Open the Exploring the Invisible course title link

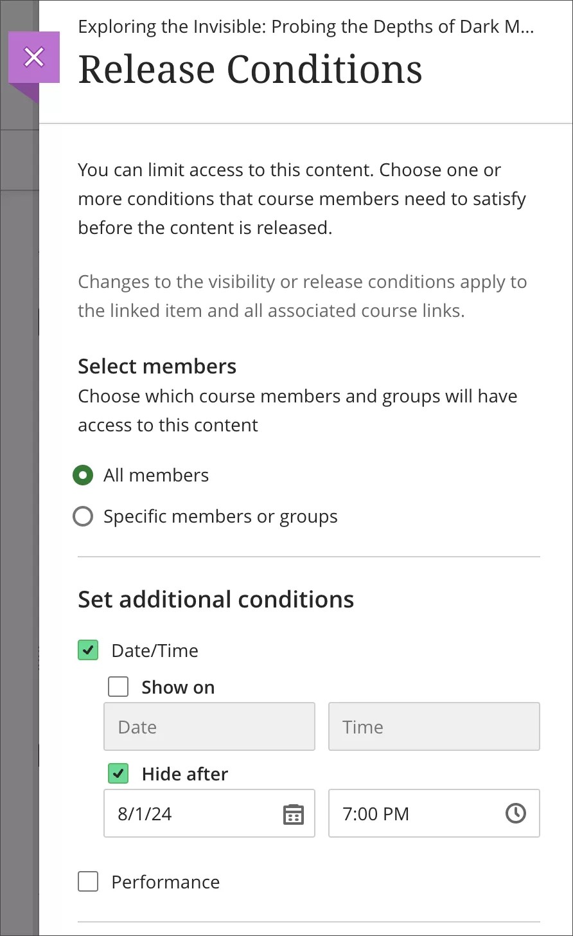click(304, 26)
